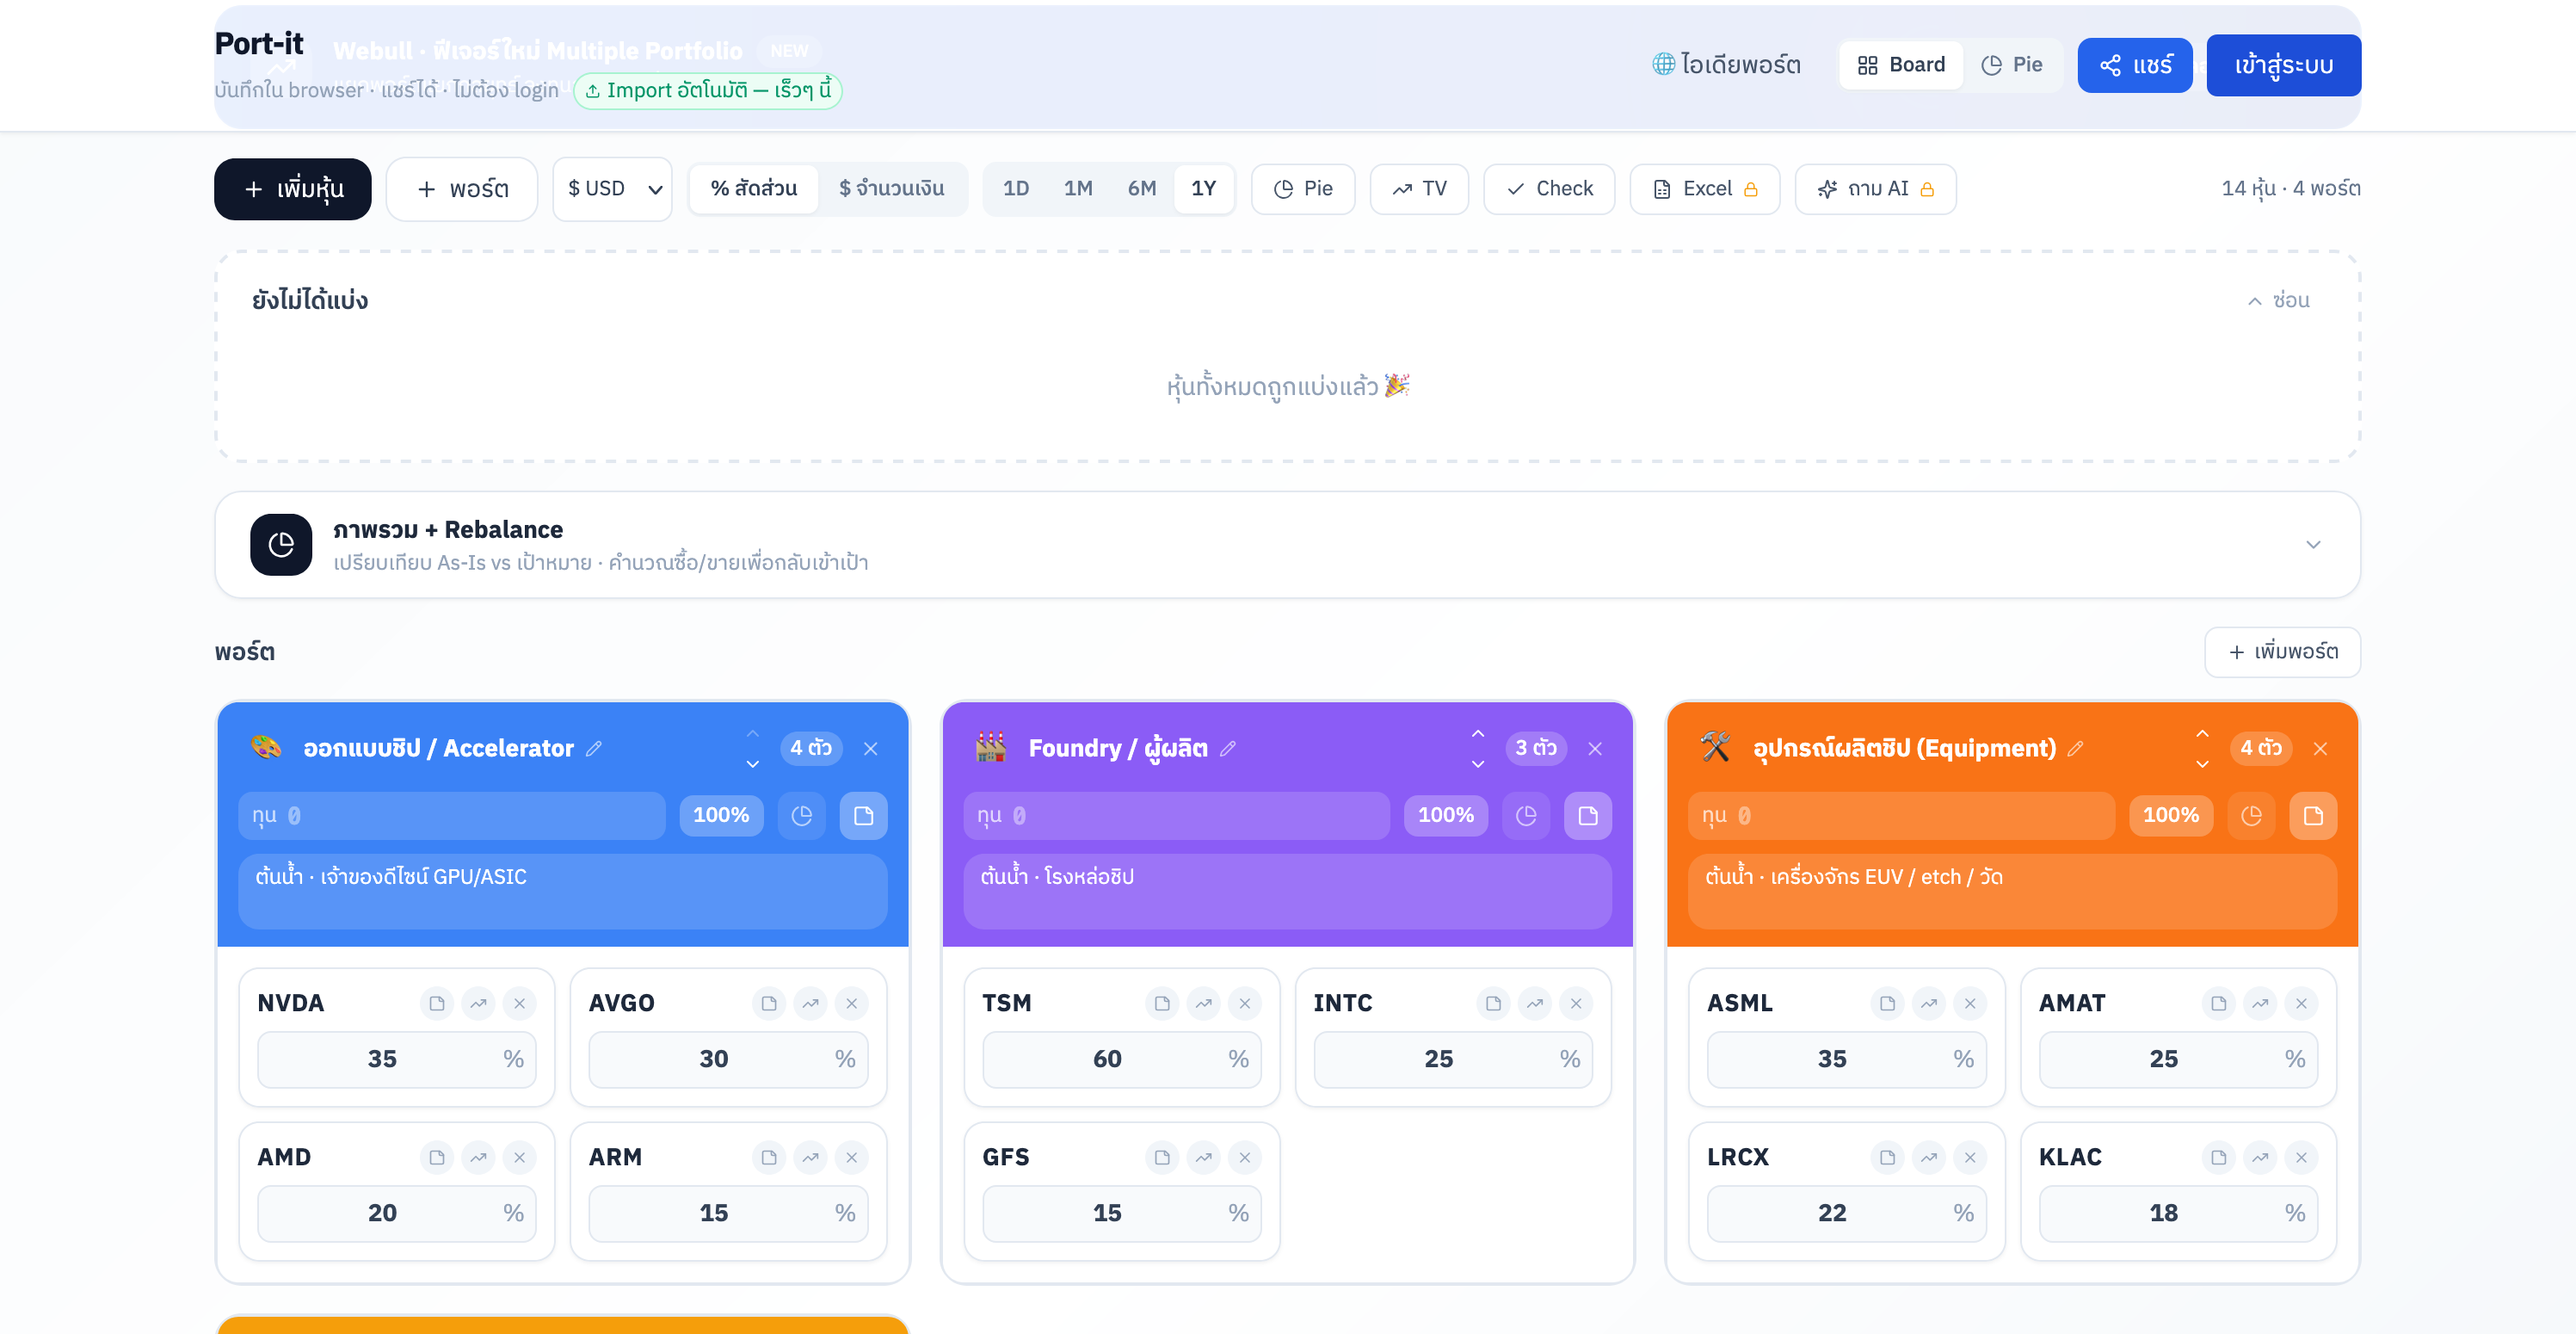Click the ทุน input in Accelerator portfolio
Screen dimensions: 2576x1334
click(452, 816)
